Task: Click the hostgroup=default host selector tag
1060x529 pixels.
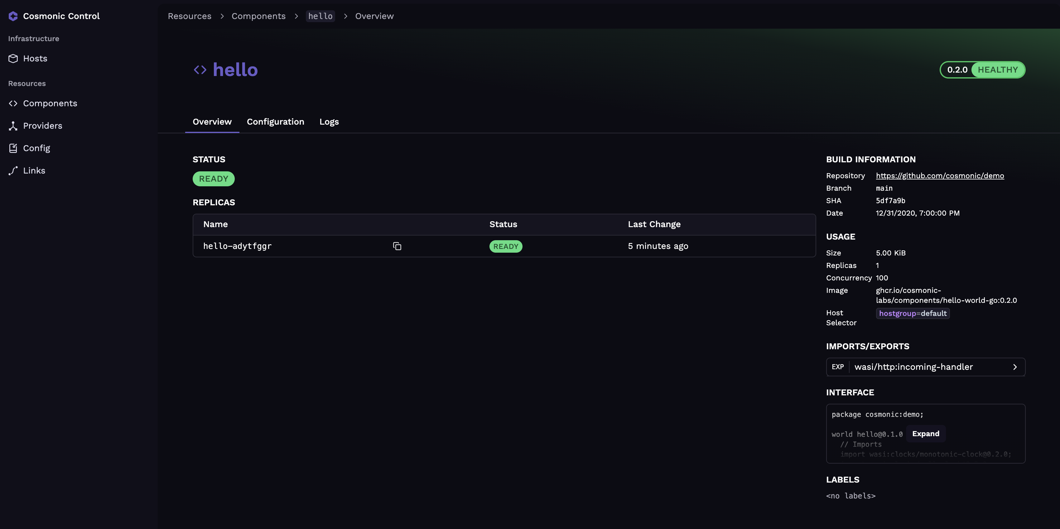Action: 912,313
